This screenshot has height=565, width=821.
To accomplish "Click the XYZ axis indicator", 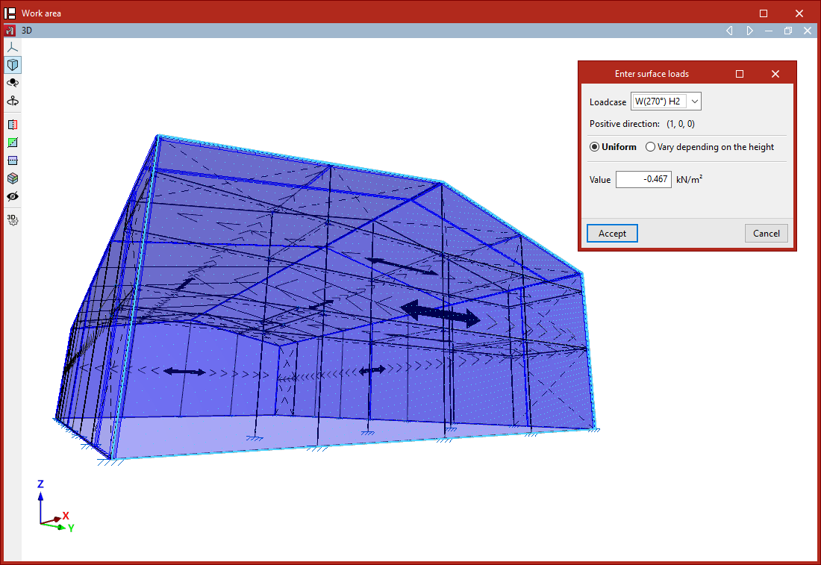I will (x=55, y=507).
